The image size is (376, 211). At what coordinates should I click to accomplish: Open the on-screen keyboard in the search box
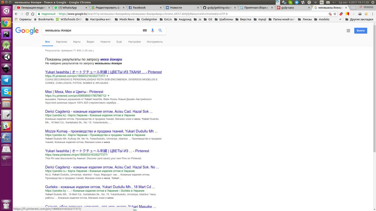145,30
